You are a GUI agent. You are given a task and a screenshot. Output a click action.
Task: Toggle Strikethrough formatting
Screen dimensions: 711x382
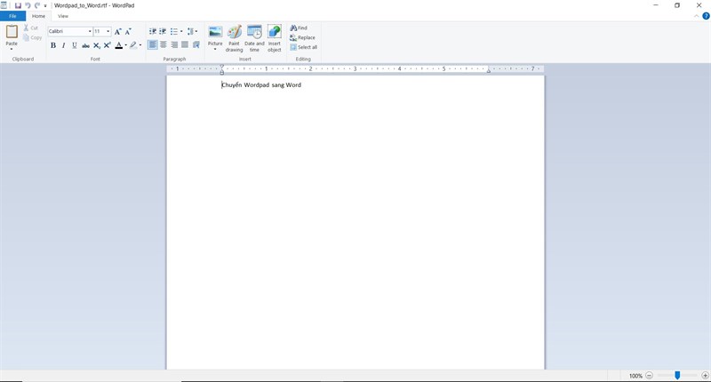85,45
